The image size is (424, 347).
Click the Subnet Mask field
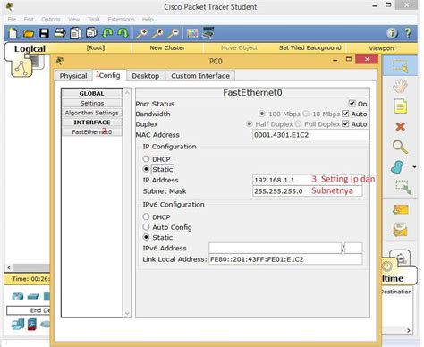(308, 191)
